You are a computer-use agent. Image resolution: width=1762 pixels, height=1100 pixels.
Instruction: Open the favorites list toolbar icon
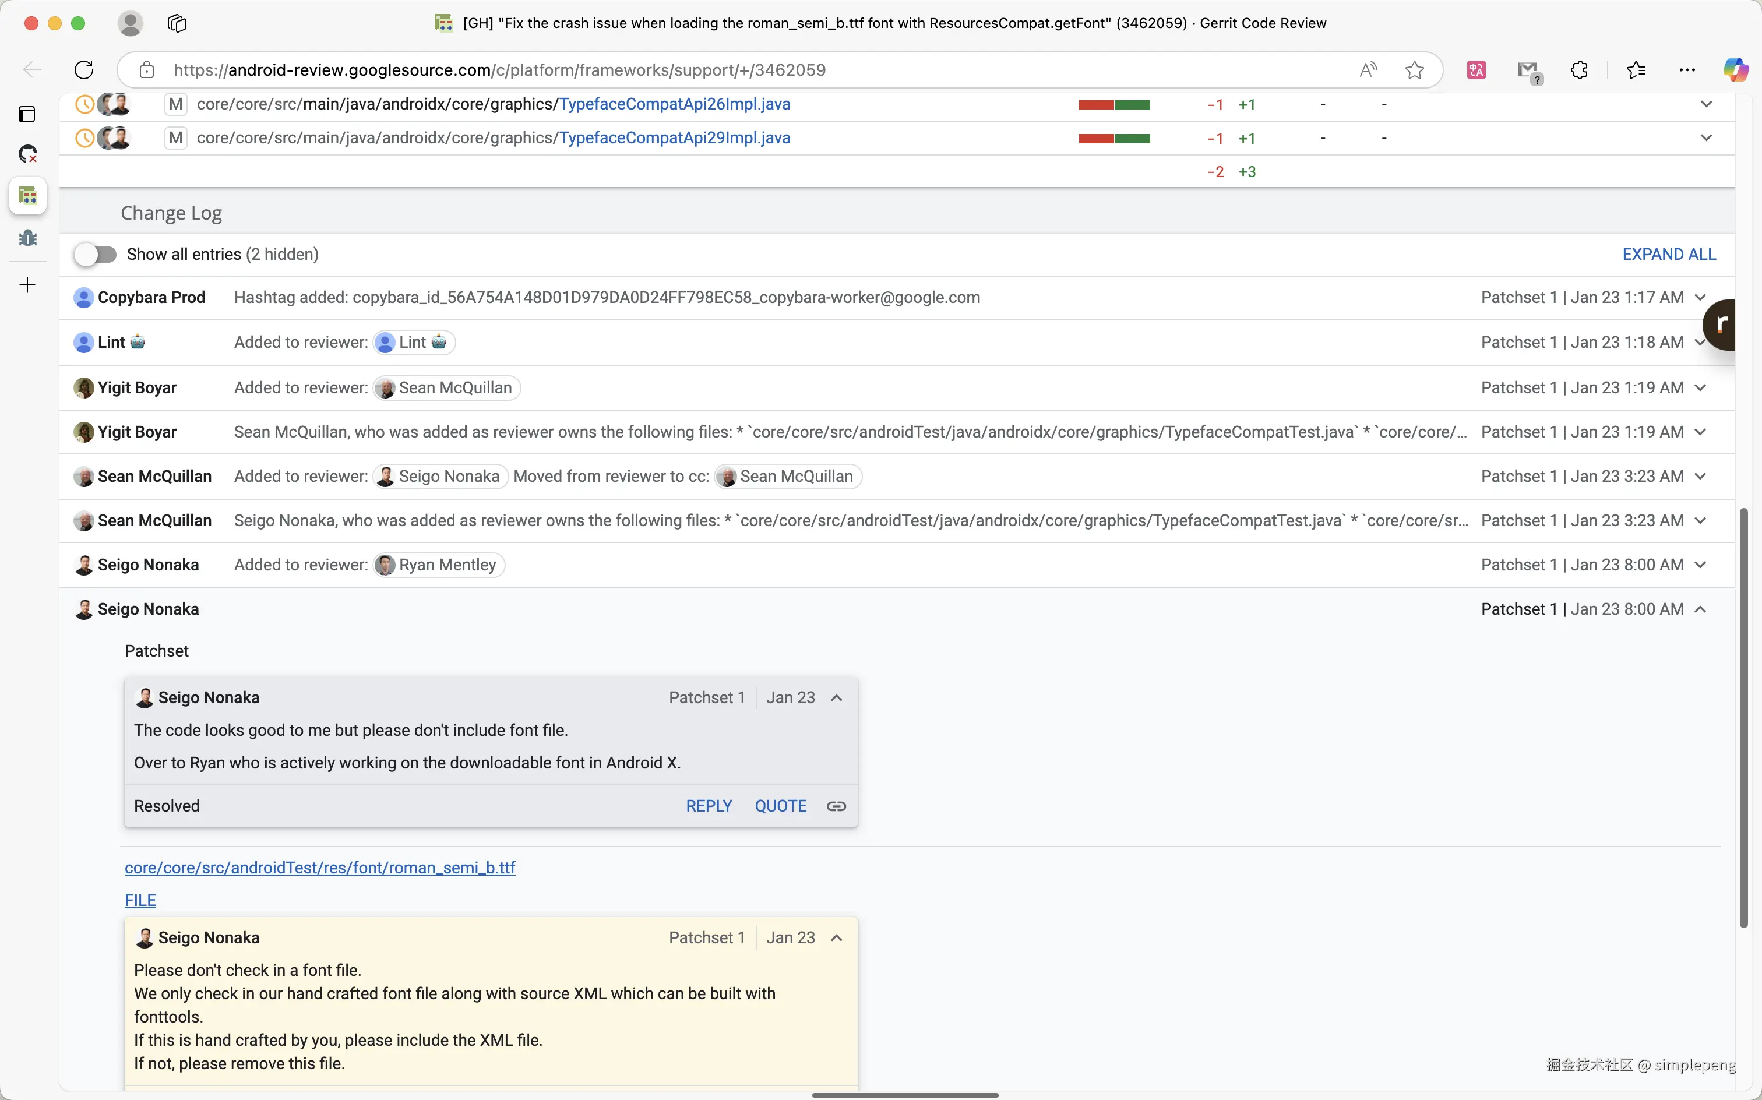1636,70
